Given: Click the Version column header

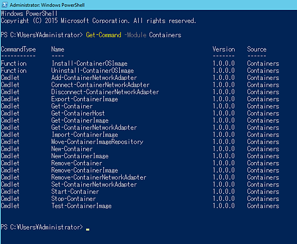Looking at the screenshot, I should coord(223,50).
